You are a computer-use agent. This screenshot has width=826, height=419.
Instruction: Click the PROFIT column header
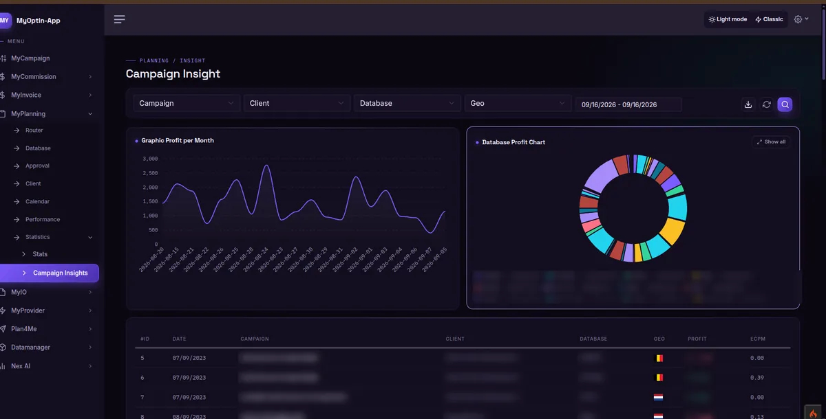point(697,339)
